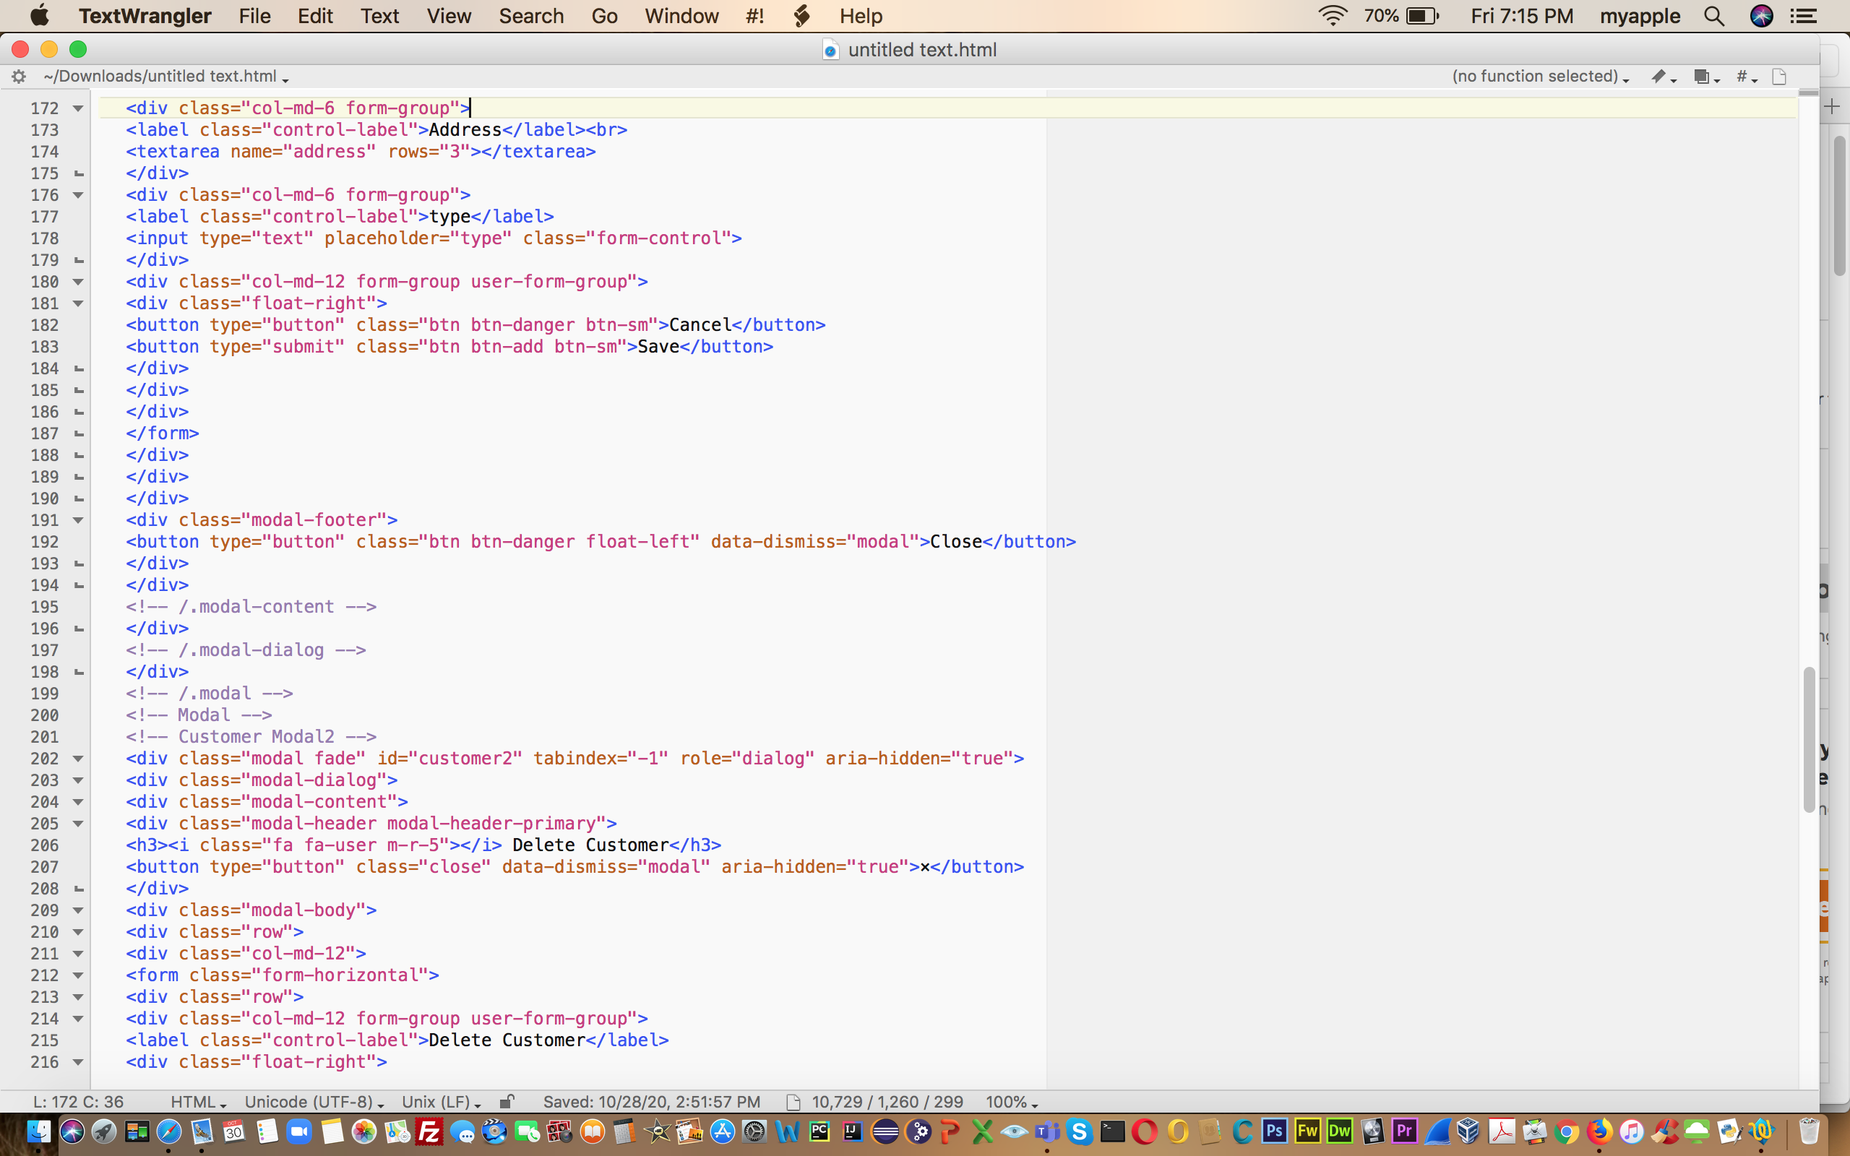This screenshot has height=1156, width=1850.
Task: Open the includes document popup icon
Action: pos(1706,77)
